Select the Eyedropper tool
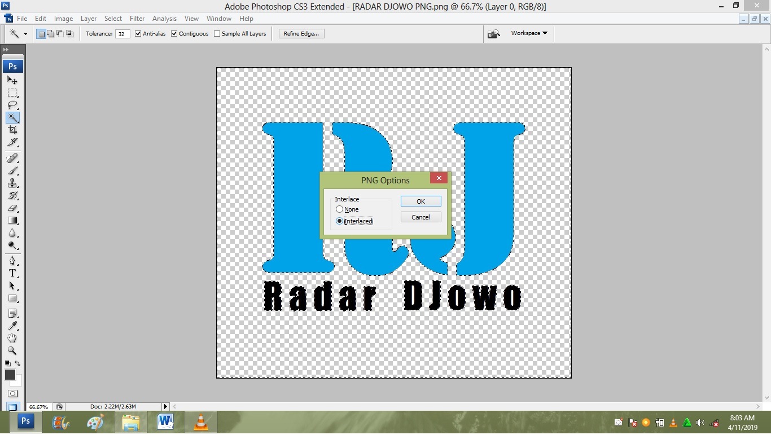The width and height of the screenshot is (771, 435). pos(12,326)
